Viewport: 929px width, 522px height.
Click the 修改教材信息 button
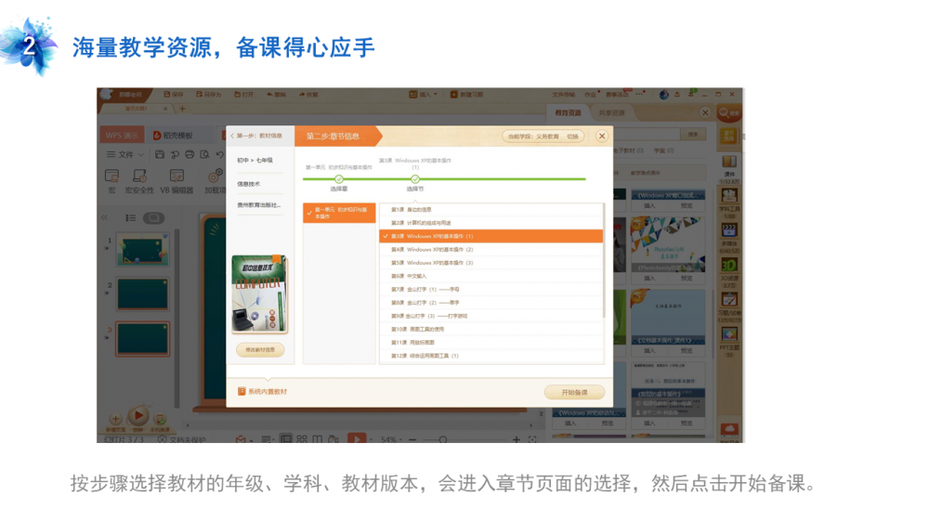click(x=260, y=350)
